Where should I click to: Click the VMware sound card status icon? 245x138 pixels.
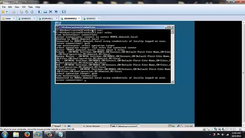(x=223, y=129)
